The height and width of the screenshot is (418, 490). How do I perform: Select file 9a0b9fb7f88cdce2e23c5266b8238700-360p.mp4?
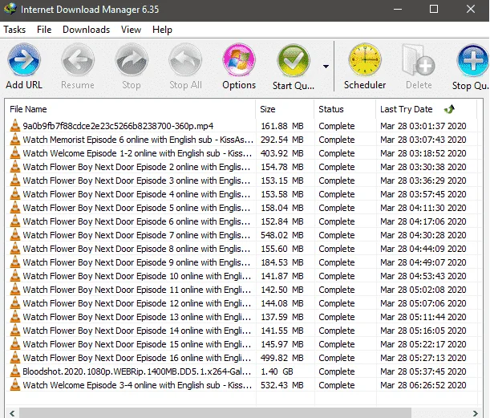[118, 126]
